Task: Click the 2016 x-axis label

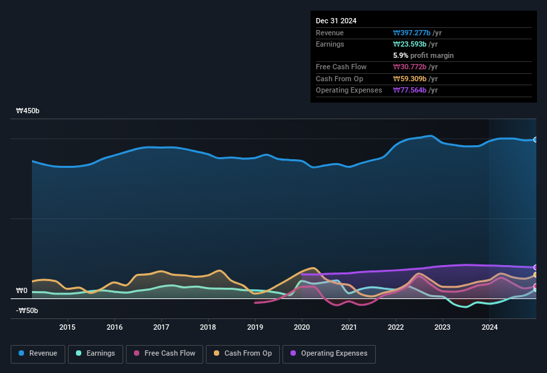Action: click(x=115, y=327)
